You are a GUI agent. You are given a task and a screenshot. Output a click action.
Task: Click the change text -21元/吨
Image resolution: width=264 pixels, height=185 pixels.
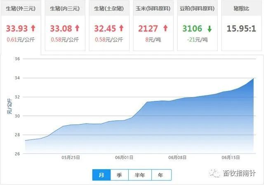tap(197, 40)
